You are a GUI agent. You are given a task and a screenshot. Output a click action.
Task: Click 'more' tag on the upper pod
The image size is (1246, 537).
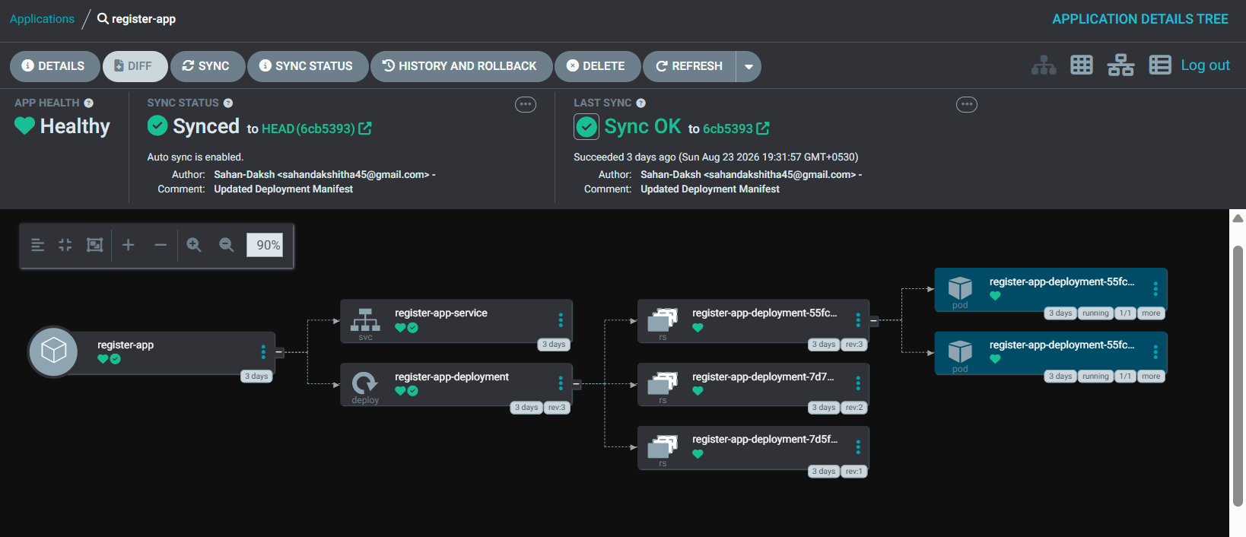1151,313
